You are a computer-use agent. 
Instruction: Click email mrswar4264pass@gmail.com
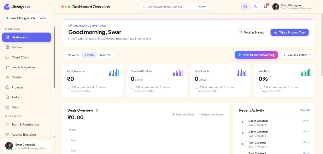pyautogui.click(x=32, y=148)
